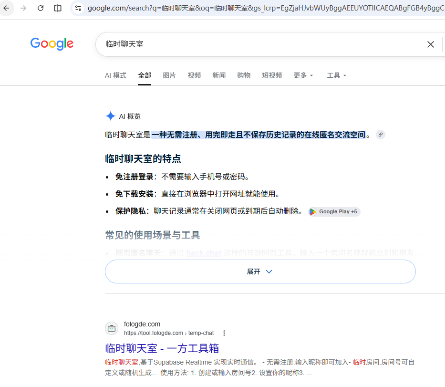The width and height of the screenshot is (445, 387).
Task: Expand AI overview with 展开 button
Action: tap(260, 272)
